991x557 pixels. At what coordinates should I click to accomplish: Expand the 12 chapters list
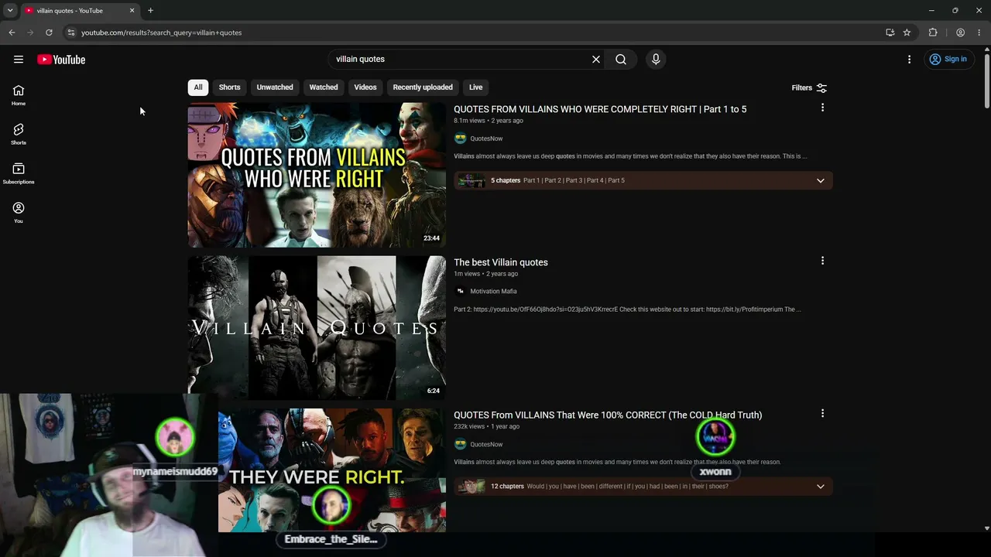tap(821, 487)
